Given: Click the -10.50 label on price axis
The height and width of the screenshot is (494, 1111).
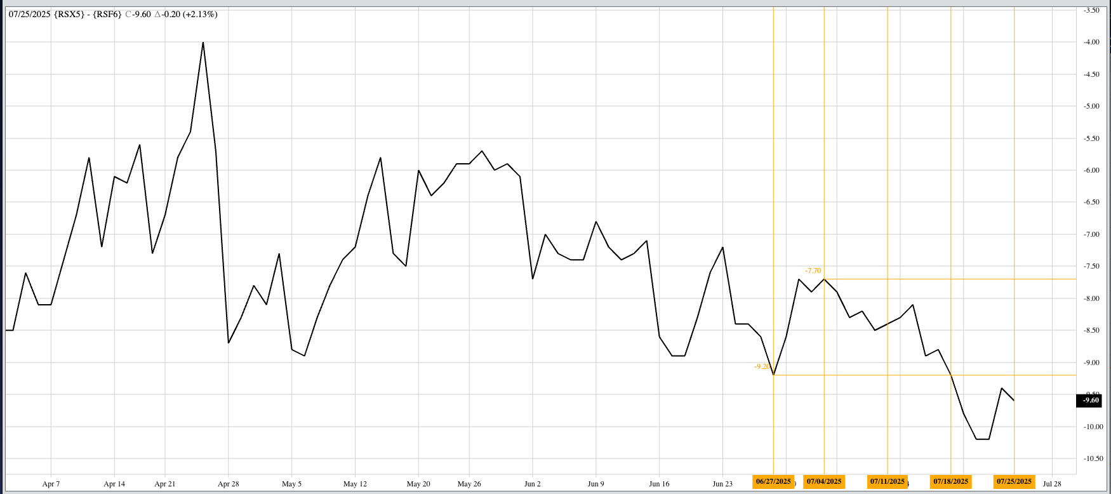Looking at the screenshot, I should pyautogui.click(x=1091, y=458).
